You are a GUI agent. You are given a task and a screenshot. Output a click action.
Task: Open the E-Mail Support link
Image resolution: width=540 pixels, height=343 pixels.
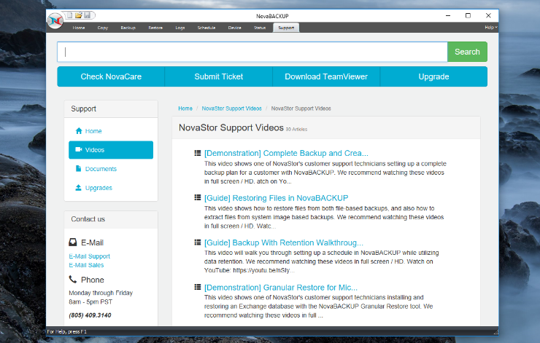[90, 256]
